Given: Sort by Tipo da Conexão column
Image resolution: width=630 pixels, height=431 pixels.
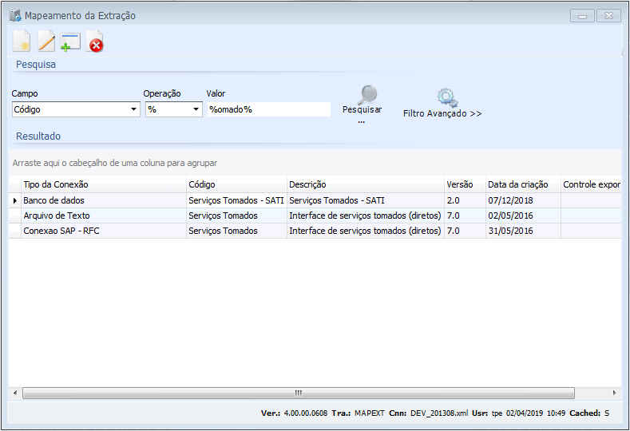Looking at the screenshot, I should [104, 184].
